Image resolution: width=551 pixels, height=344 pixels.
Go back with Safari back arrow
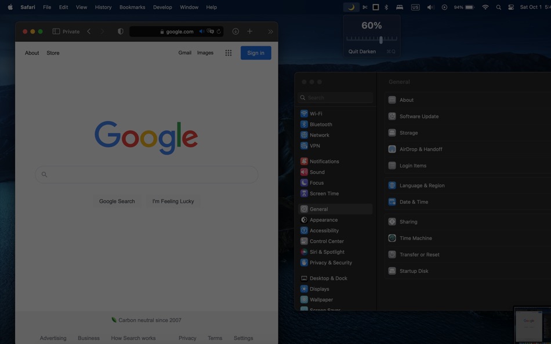coord(89,32)
